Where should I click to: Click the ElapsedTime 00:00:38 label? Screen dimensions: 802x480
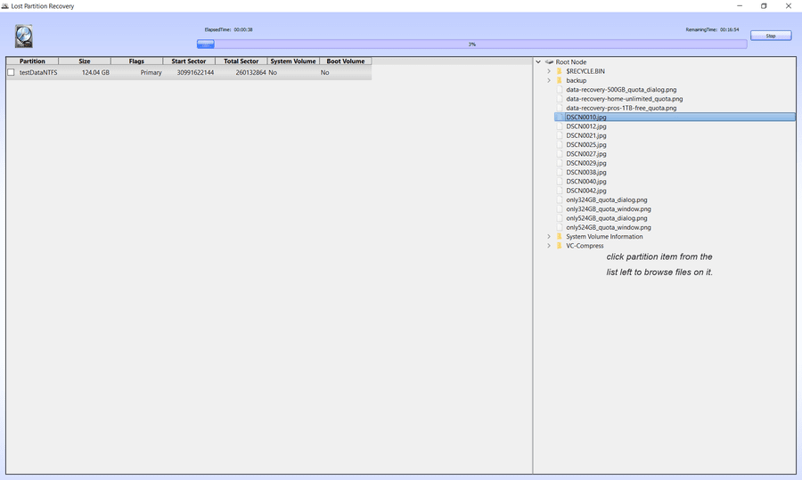click(228, 29)
